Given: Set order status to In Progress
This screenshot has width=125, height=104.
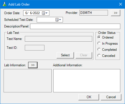Looking at the screenshot, I should (x=99, y=43).
